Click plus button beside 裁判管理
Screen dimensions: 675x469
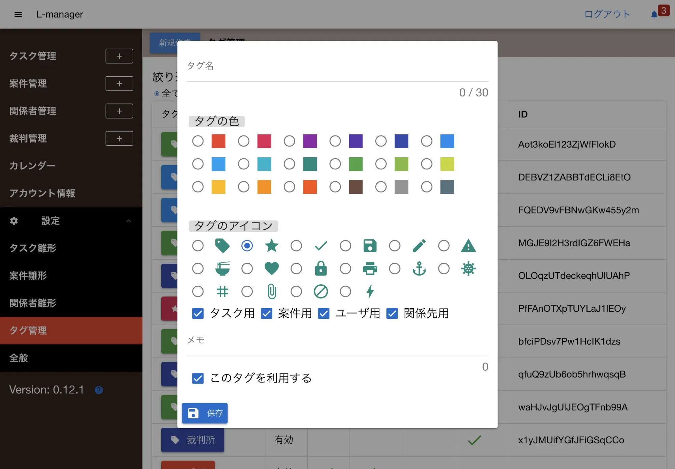[119, 138]
